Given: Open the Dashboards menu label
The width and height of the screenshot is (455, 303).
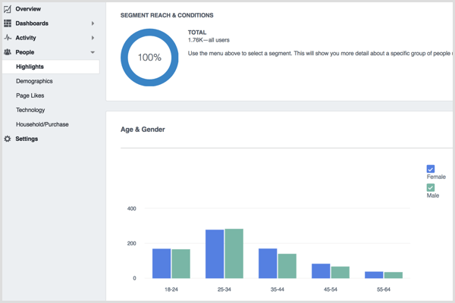Looking at the screenshot, I should pyautogui.click(x=32, y=23).
